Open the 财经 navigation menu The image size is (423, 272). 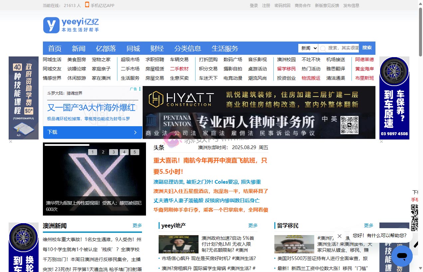click(157, 48)
